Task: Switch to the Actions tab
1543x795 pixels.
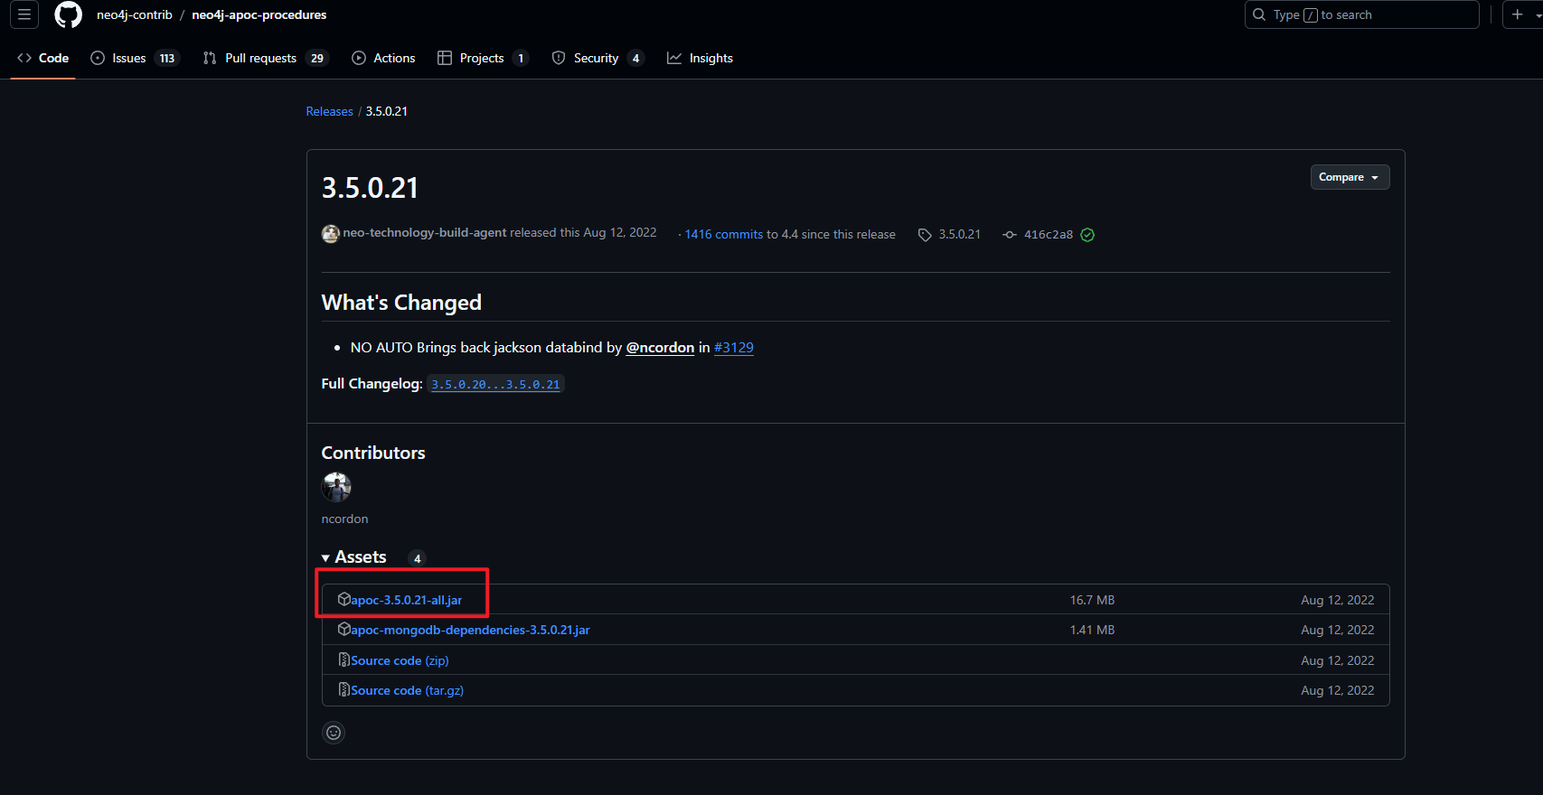Action: pos(383,58)
